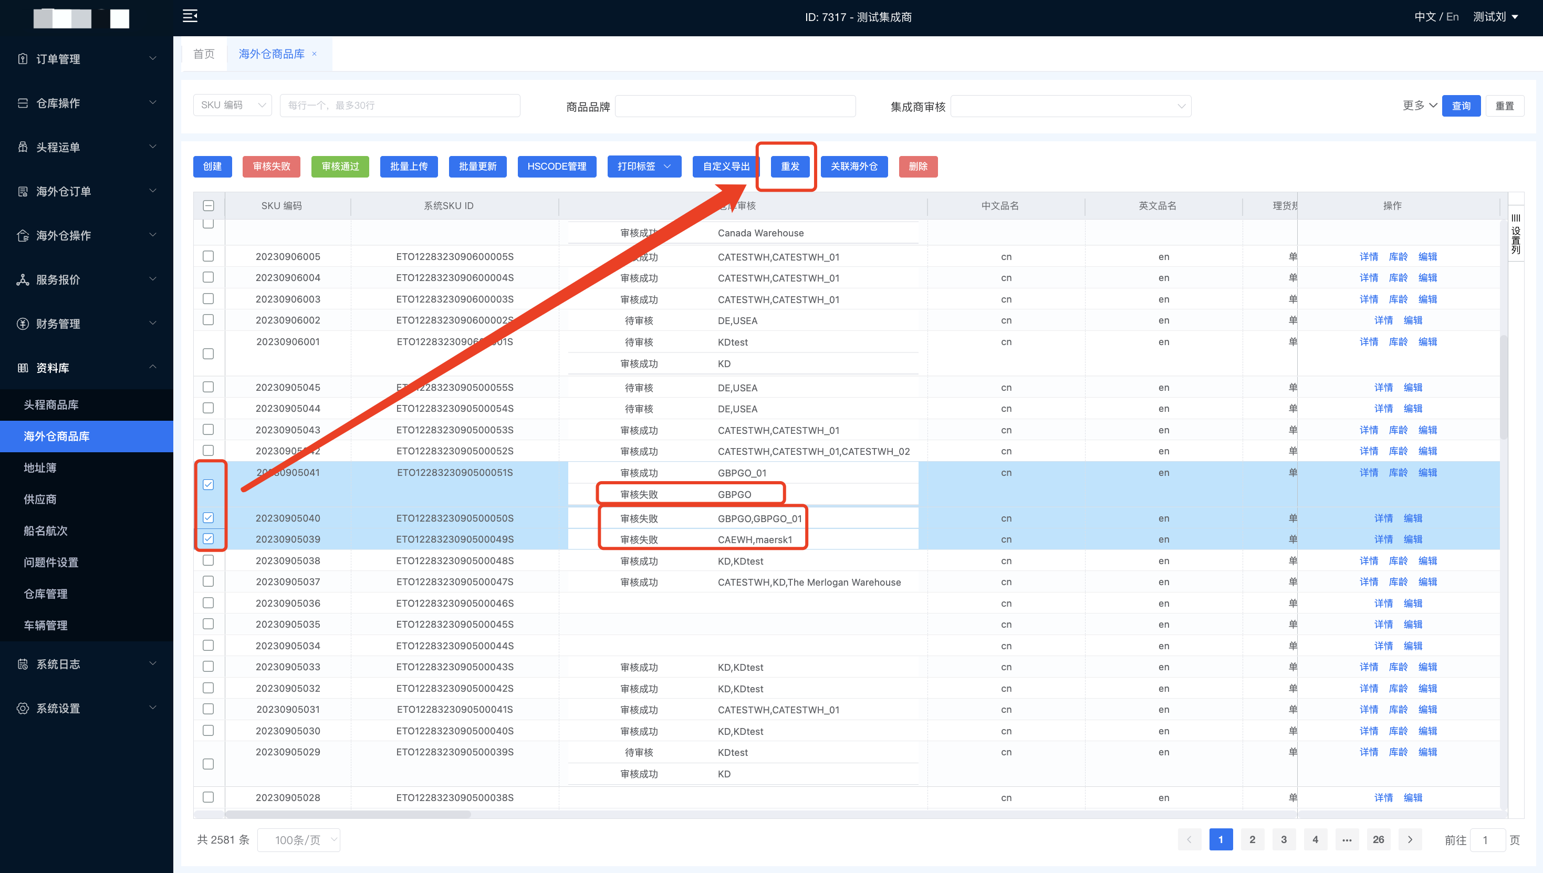1543x873 pixels.
Task: Click the green 审核通过 button
Action: (x=340, y=166)
